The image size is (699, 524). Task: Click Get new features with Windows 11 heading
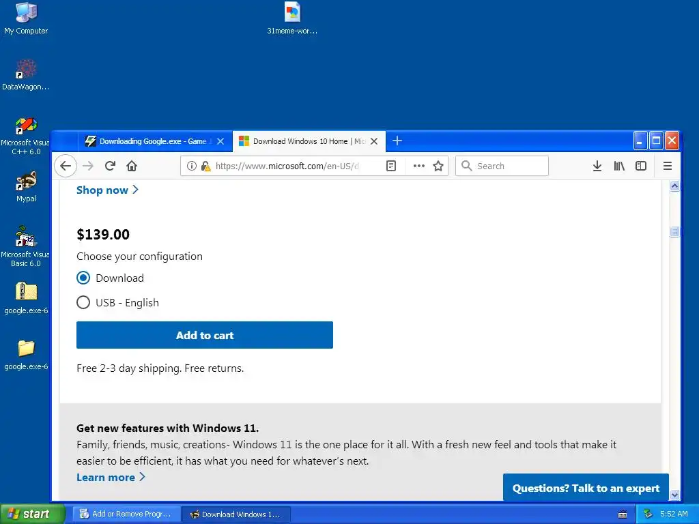(x=168, y=428)
